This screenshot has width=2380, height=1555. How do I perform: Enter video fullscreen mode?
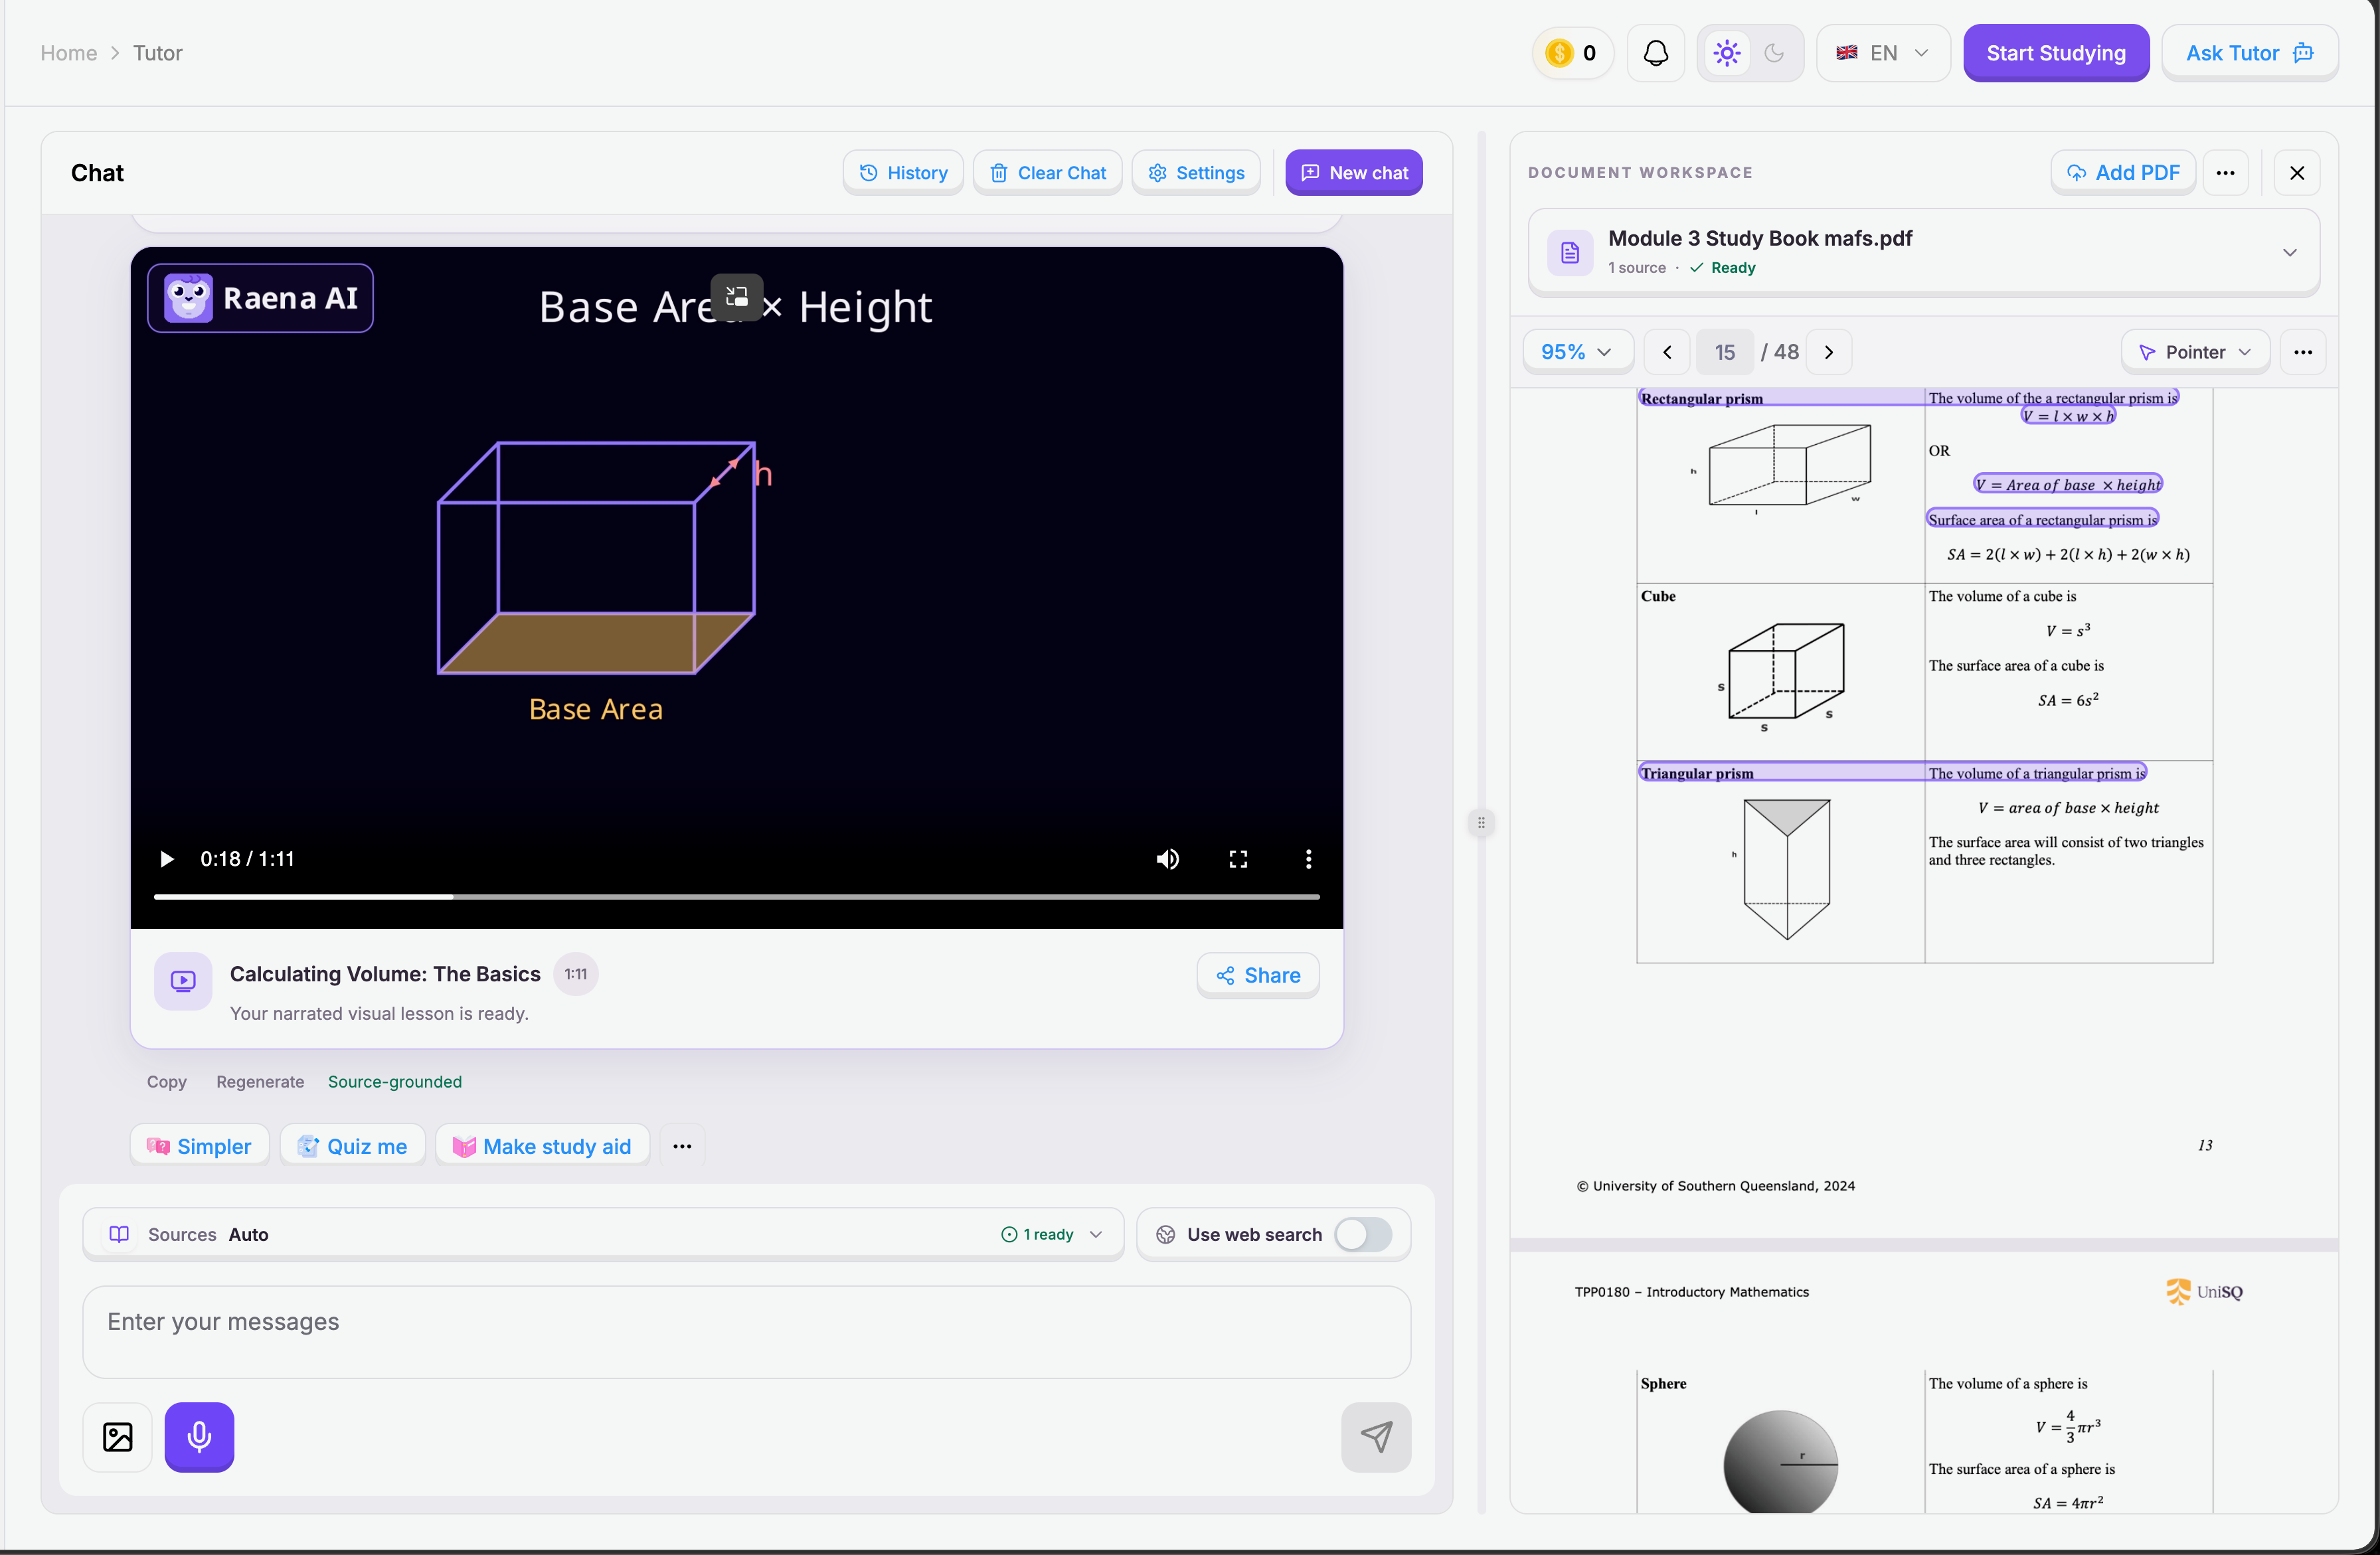point(1238,859)
